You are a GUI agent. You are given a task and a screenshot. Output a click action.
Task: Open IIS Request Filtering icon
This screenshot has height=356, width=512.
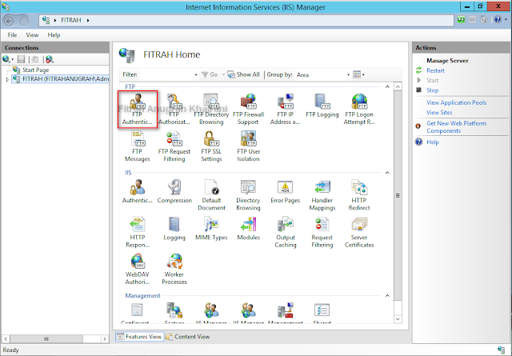[322, 232]
